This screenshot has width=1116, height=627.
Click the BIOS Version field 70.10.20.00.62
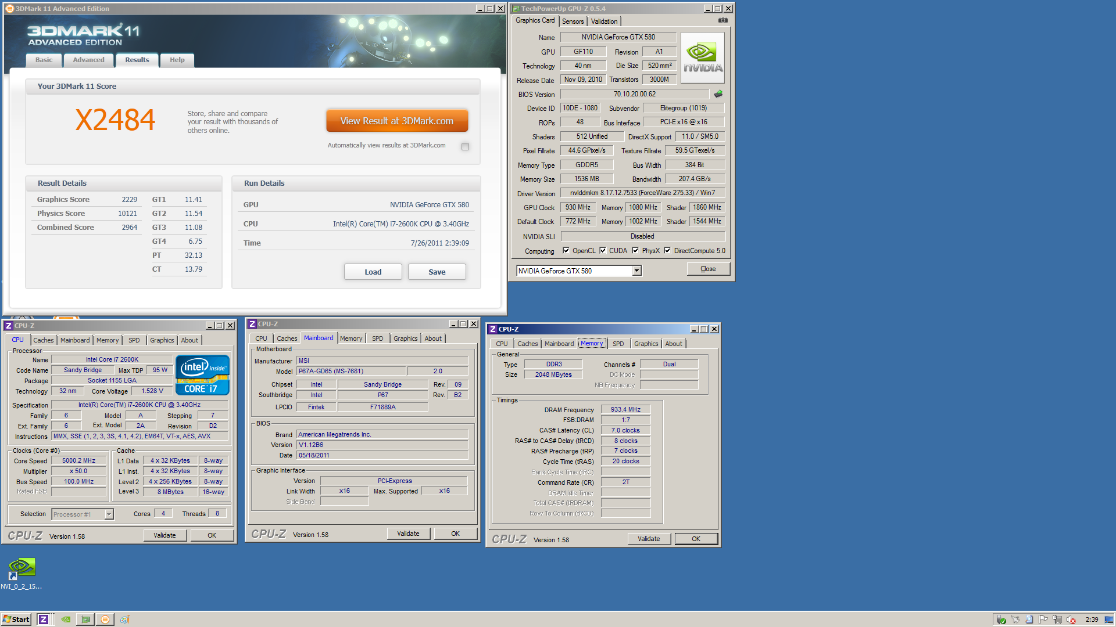pyautogui.click(x=634, y=94)
